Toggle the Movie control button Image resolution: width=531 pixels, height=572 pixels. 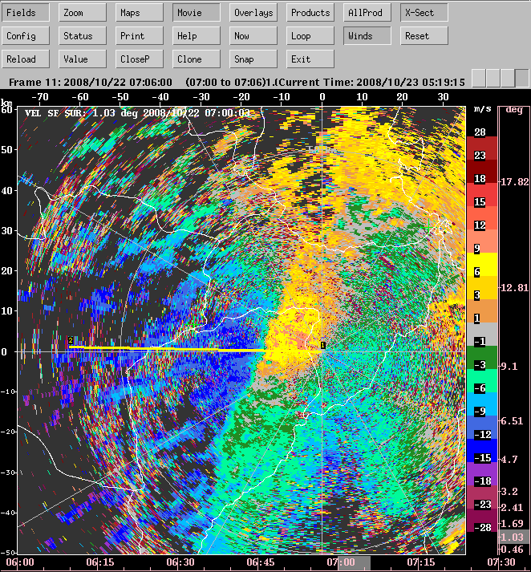coord(197,13)
